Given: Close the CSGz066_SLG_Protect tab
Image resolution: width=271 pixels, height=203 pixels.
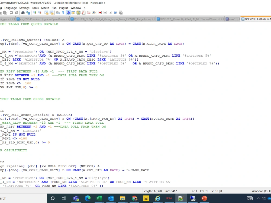Looking at the screenshot, I should [154, 19].
